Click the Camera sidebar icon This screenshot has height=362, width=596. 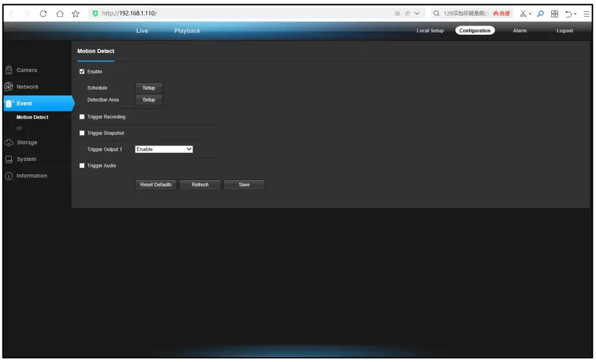(9, 70)
